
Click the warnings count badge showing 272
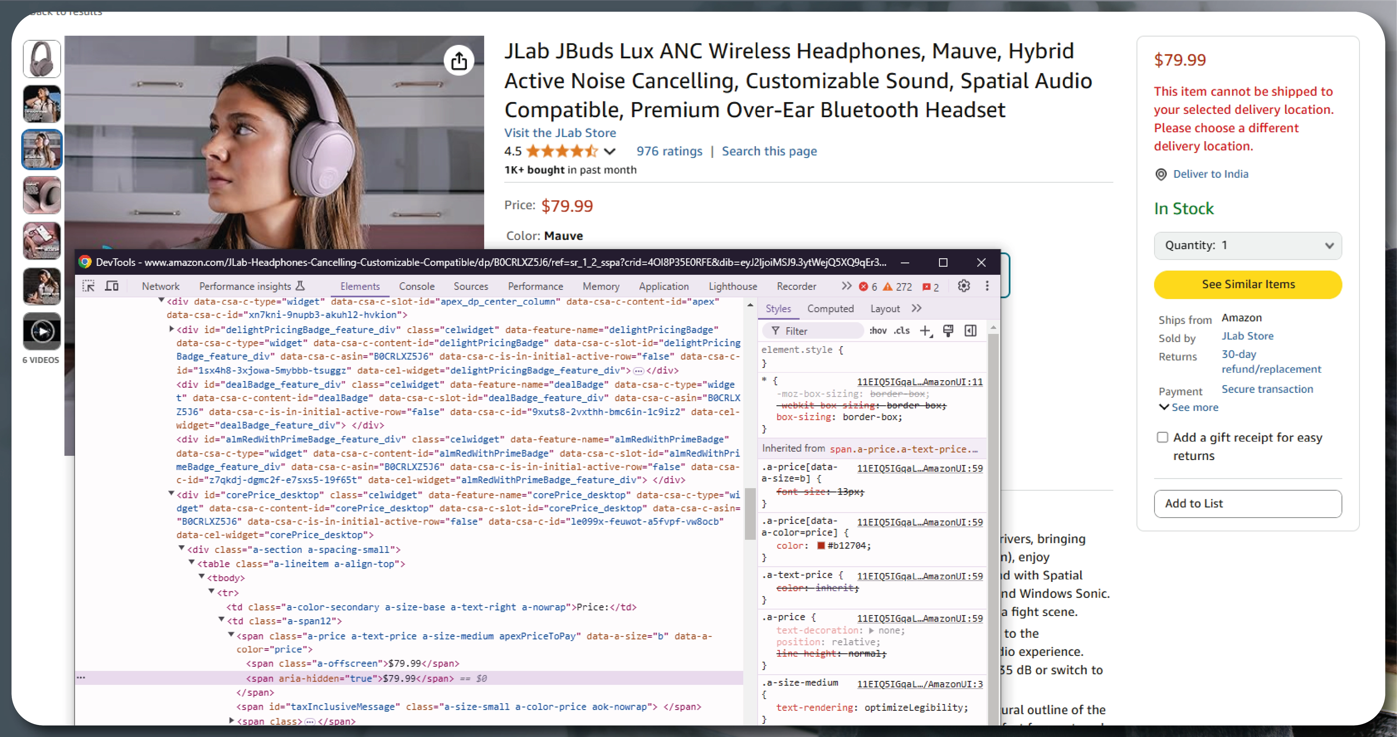point(897,287)
